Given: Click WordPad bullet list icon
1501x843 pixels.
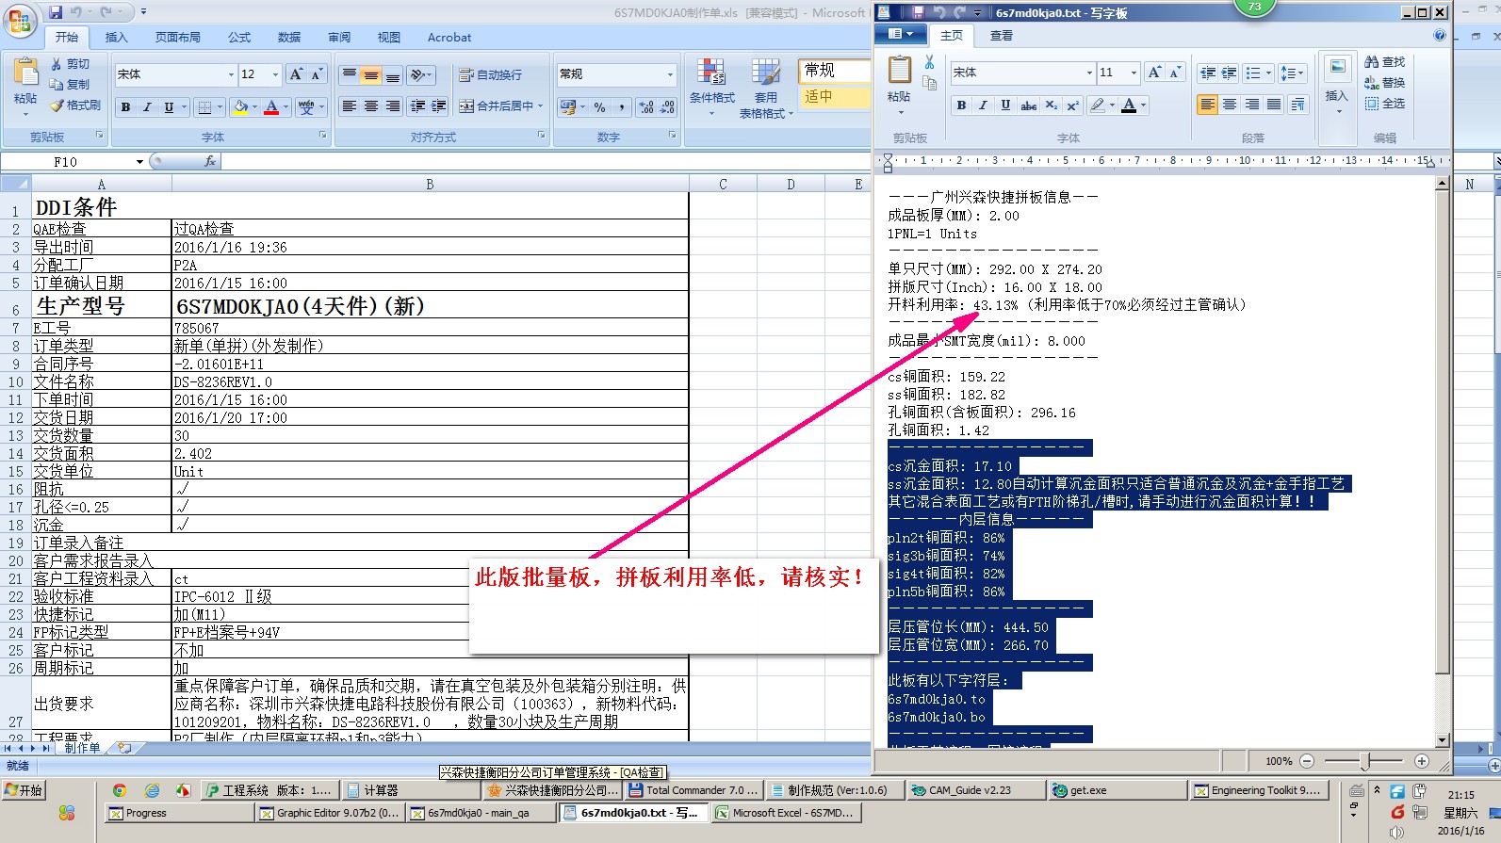Looking at the screenshot, I should [x=1252, y=73].
